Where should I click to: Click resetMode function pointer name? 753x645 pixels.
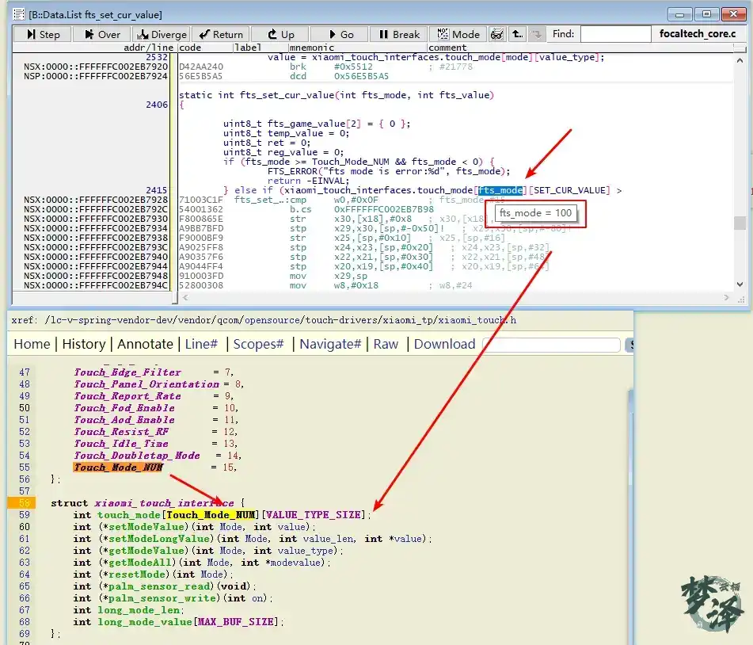click(137, 574)
